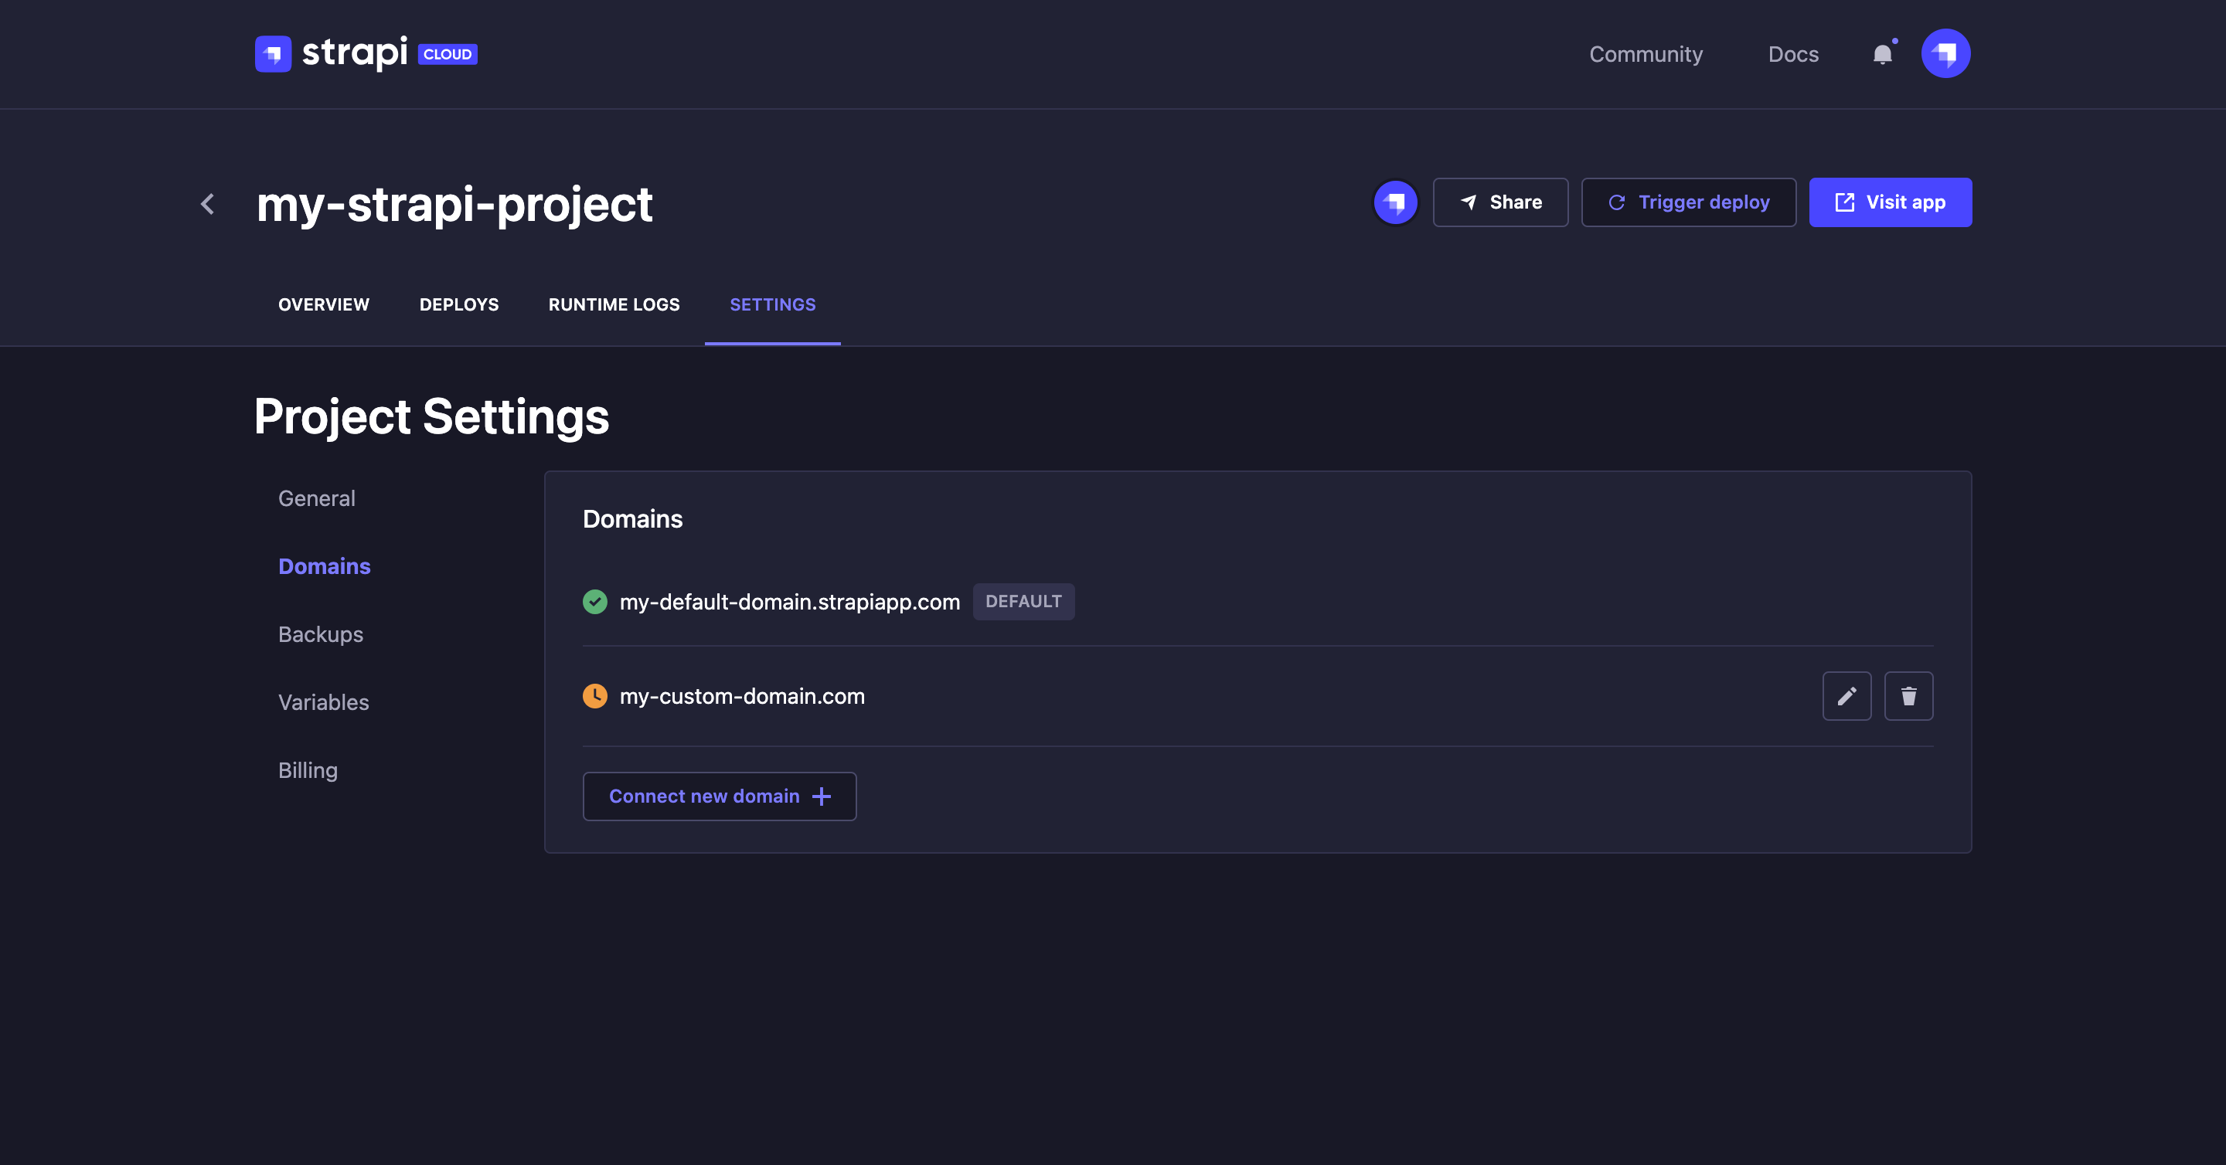
Task: Switch to the Runtime Logs tab
Action: [614, 304]
